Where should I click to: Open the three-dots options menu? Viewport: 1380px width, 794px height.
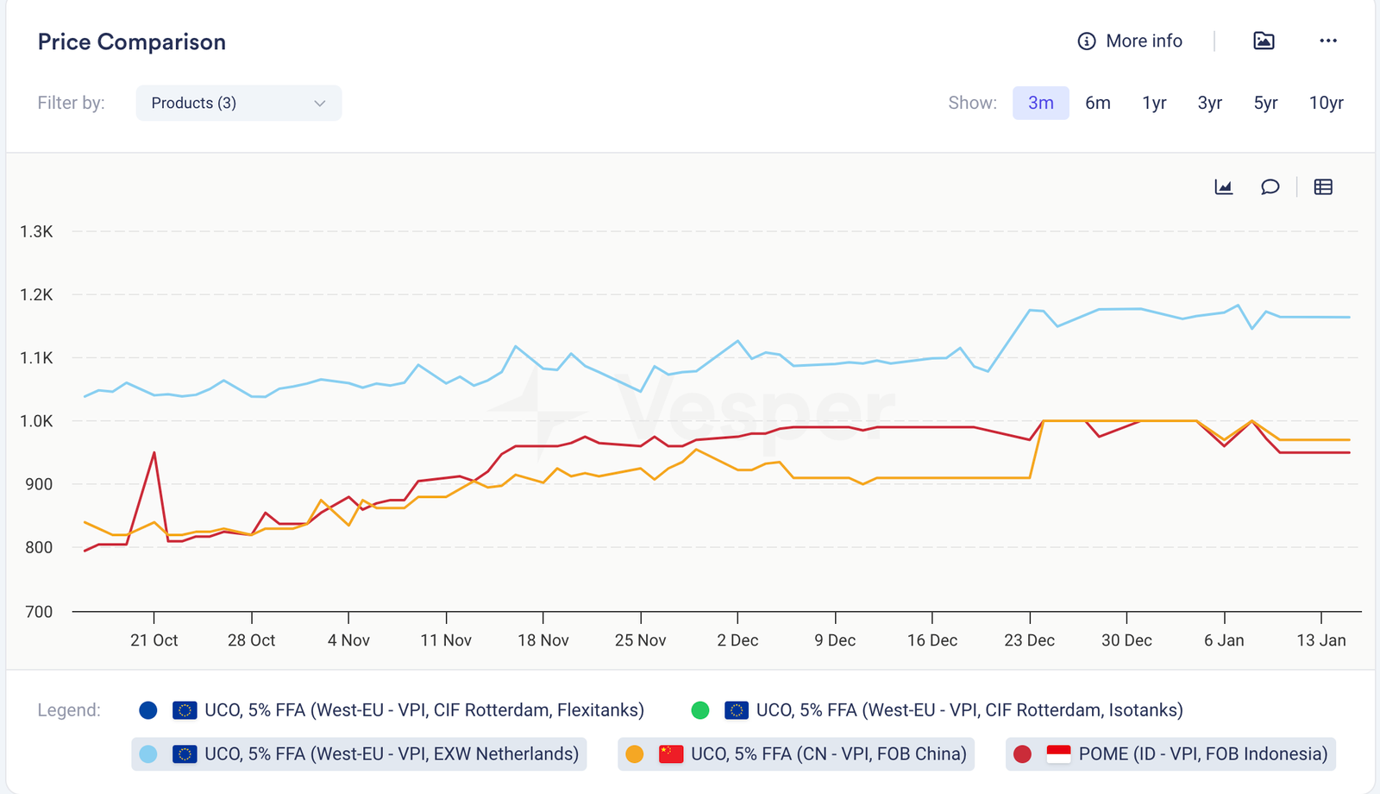[1327, 41]
